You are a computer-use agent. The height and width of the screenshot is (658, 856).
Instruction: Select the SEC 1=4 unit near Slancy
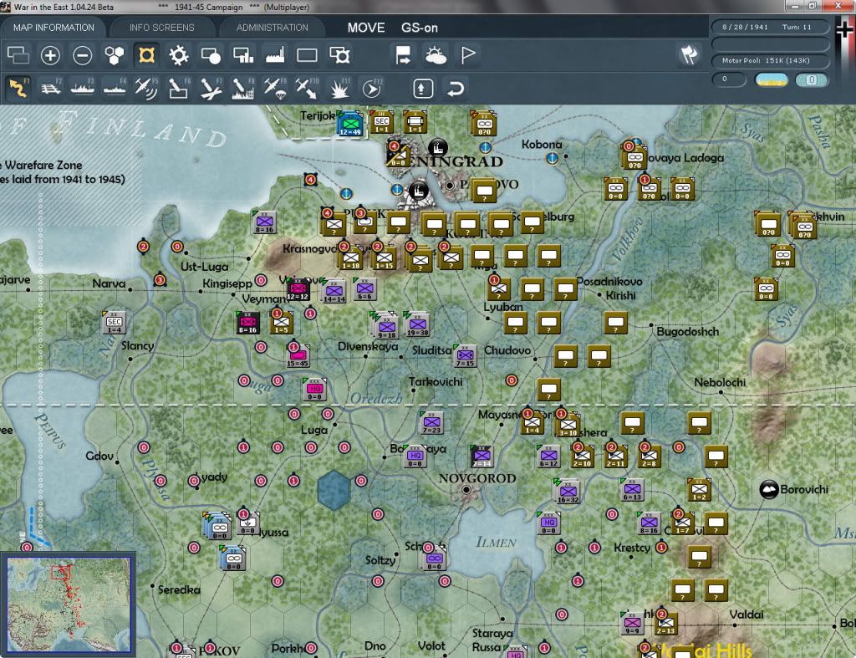114,323
